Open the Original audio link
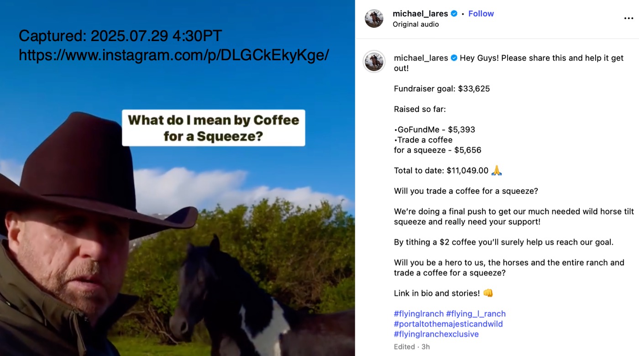 pyautogui.click(x=416, y=24)
